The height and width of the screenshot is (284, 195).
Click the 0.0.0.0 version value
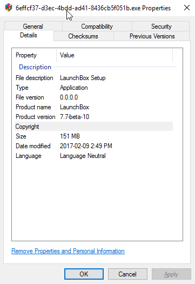pos(69,97)
